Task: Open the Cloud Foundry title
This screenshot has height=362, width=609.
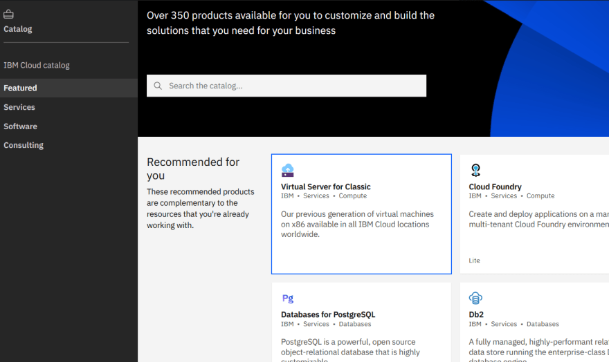Action: point(495,187)
